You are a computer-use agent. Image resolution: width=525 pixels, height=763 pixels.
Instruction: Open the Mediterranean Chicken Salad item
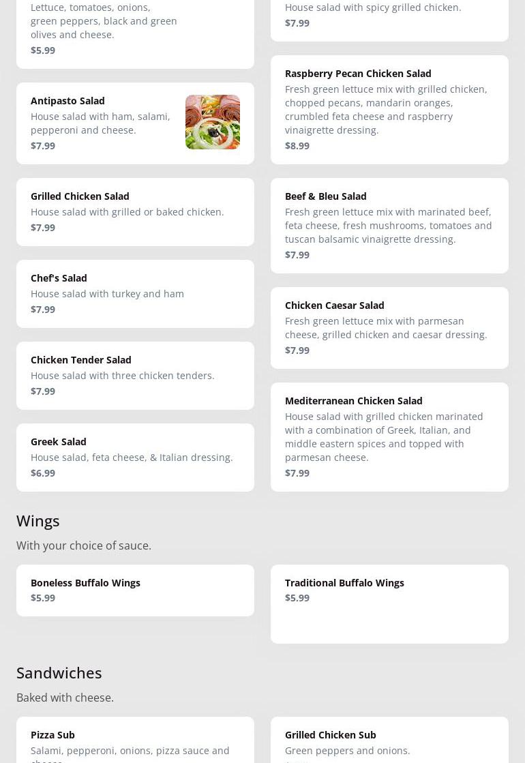[x=389, y=436]
